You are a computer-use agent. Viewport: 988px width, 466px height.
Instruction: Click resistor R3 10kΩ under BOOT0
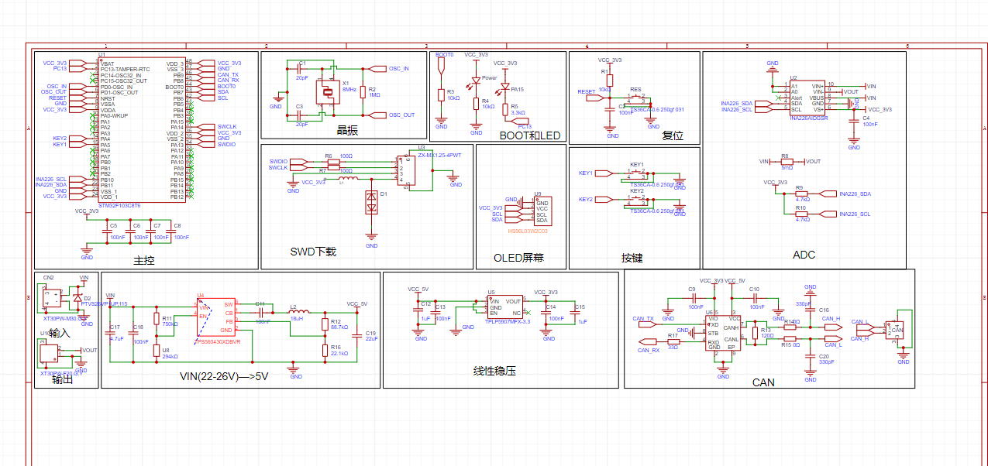[442, 94]
